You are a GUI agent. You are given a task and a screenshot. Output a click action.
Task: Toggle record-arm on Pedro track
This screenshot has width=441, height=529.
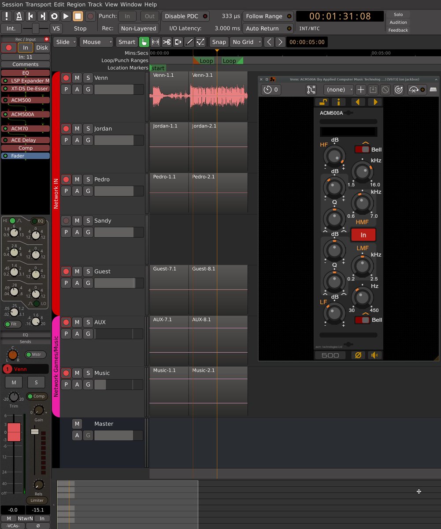coord(66,179)
